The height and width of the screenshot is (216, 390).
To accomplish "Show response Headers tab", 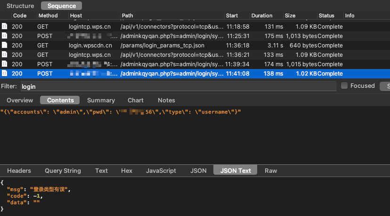I will tap(19, 170).
